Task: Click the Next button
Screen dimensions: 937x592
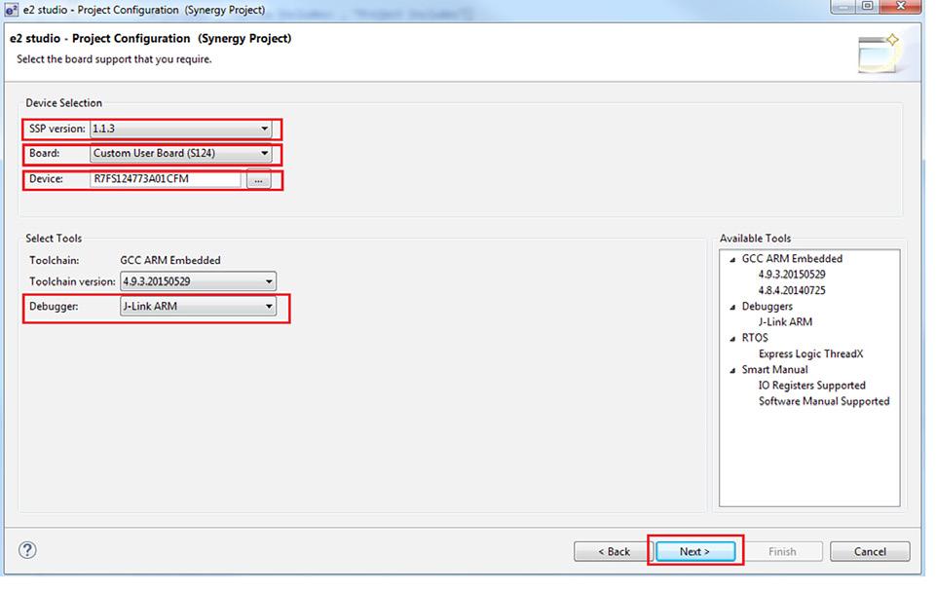Action: pyautogui.click(x=695, y=551)
